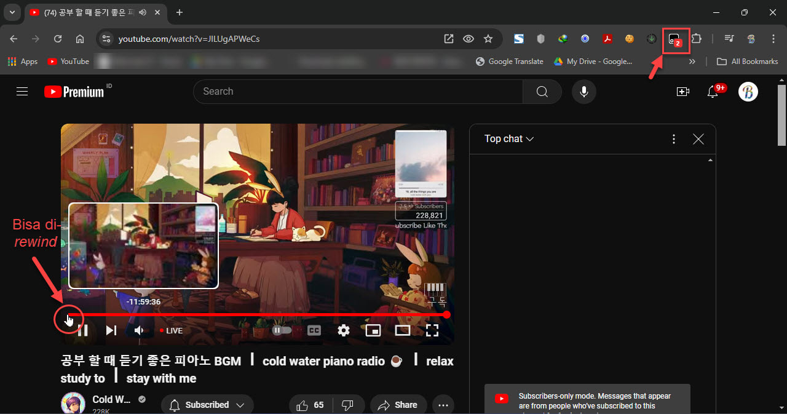The height and width of the screenshot is (414, 787).
Task: Open the blue S extension
Action: click(519, 39)
